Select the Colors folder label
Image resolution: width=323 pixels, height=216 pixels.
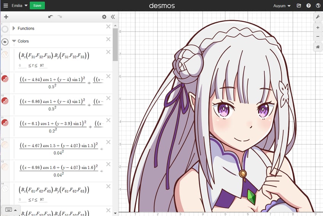coord(23,41)
